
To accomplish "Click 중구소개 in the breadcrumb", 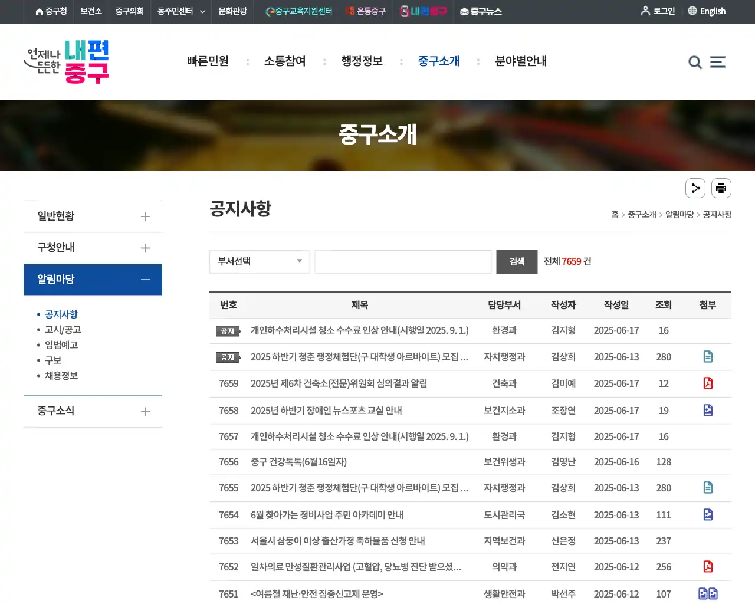I will pos(642,215).
